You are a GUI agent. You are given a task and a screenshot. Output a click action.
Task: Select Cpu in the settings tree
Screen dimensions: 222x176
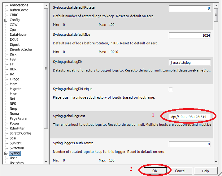pos(13,30)
